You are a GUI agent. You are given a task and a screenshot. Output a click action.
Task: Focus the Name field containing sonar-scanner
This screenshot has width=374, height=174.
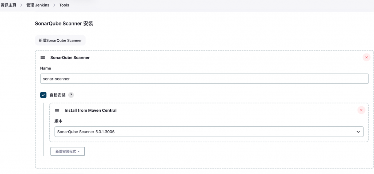point(204,79)
